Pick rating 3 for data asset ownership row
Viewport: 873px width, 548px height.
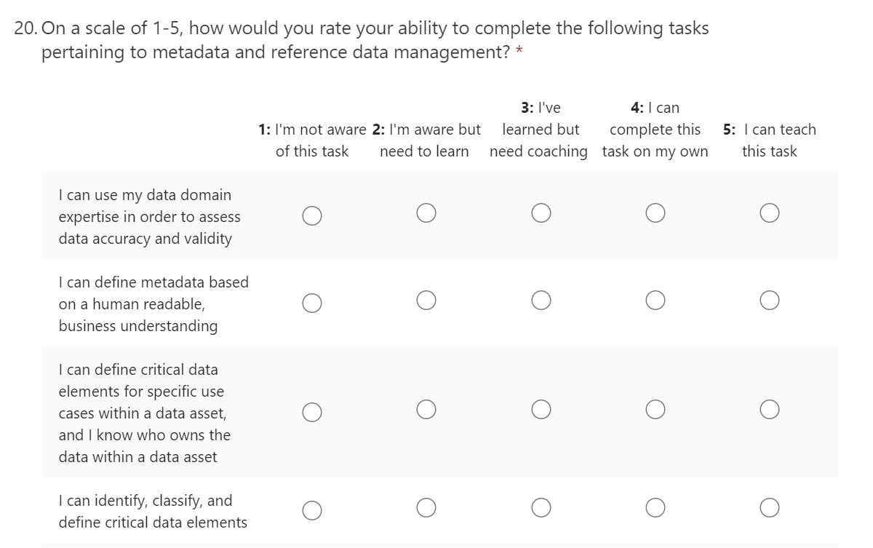541,410
